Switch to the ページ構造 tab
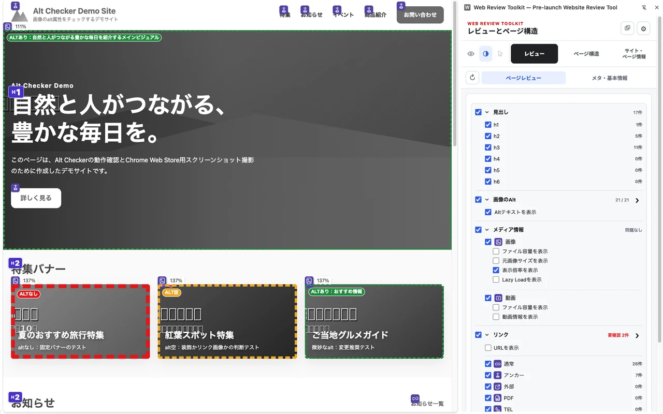Image resolution: width=663 pixels, height=414 pixels. [x=586, y=54]
